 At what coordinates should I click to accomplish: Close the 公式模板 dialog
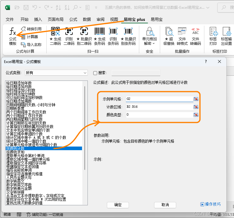point(219,61)
